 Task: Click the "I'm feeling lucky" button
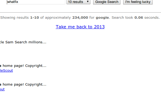138,2
